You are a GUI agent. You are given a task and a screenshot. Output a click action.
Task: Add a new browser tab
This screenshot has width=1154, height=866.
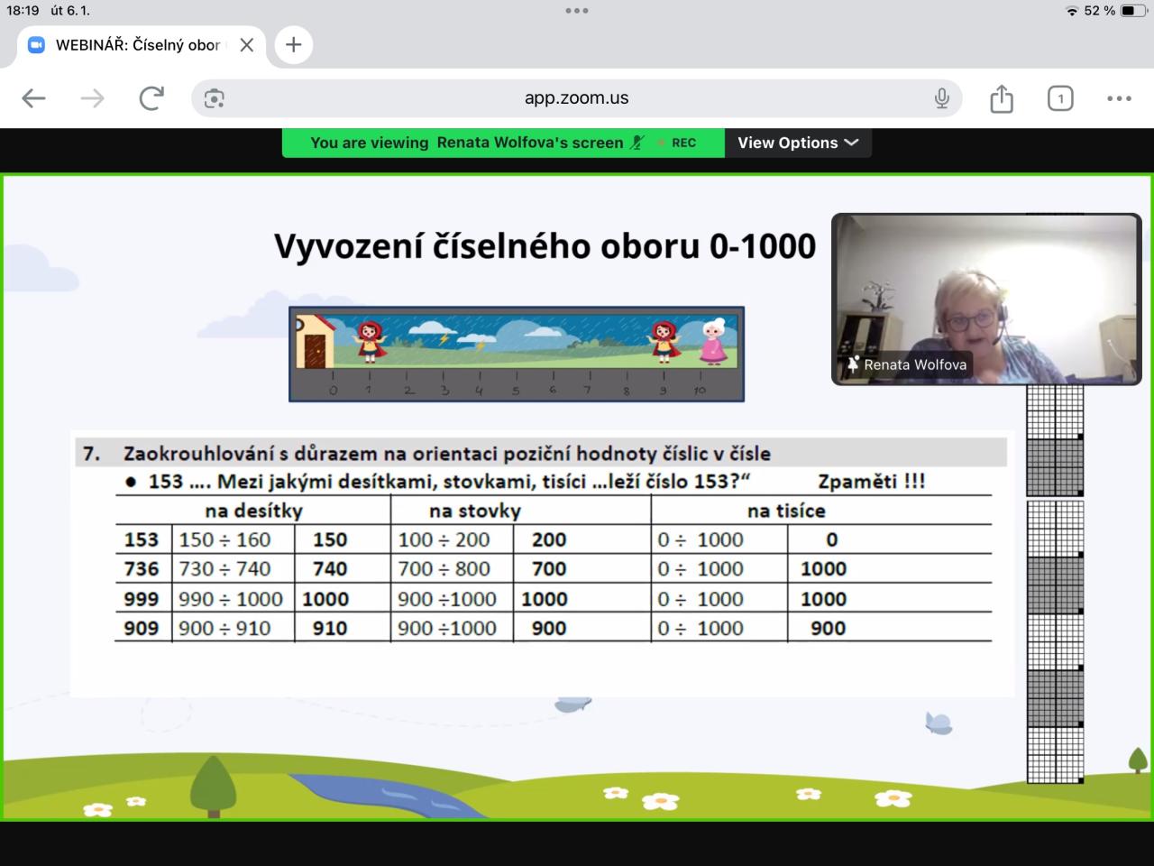294,45
